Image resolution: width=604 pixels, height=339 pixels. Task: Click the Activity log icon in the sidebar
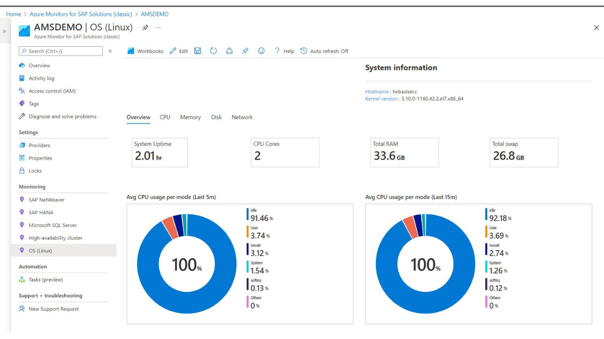[x=22, y=78]
